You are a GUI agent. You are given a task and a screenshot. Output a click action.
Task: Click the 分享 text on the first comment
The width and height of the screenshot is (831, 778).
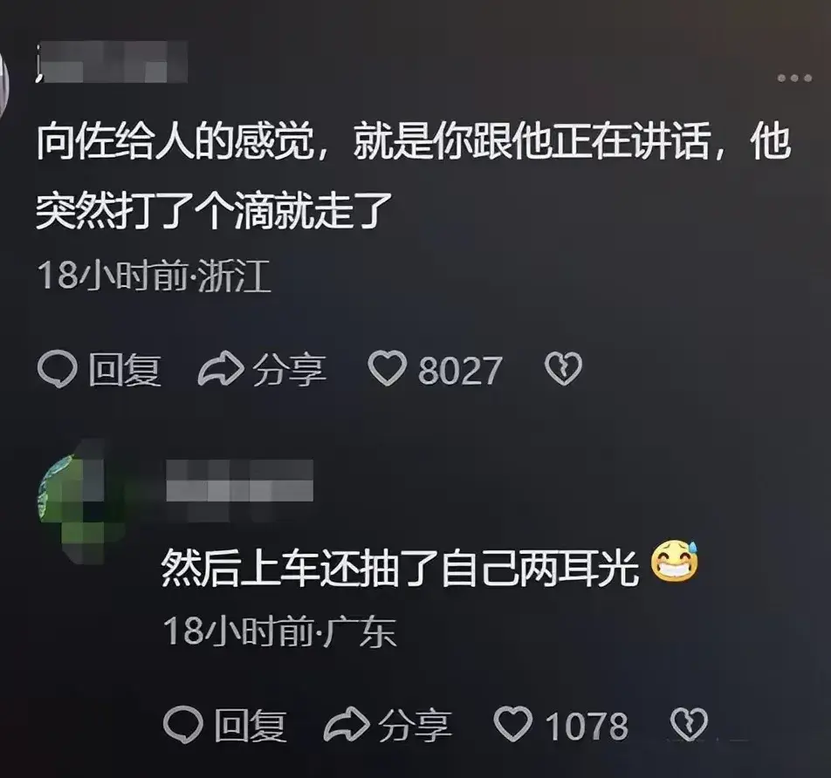[x=289, y=370]
